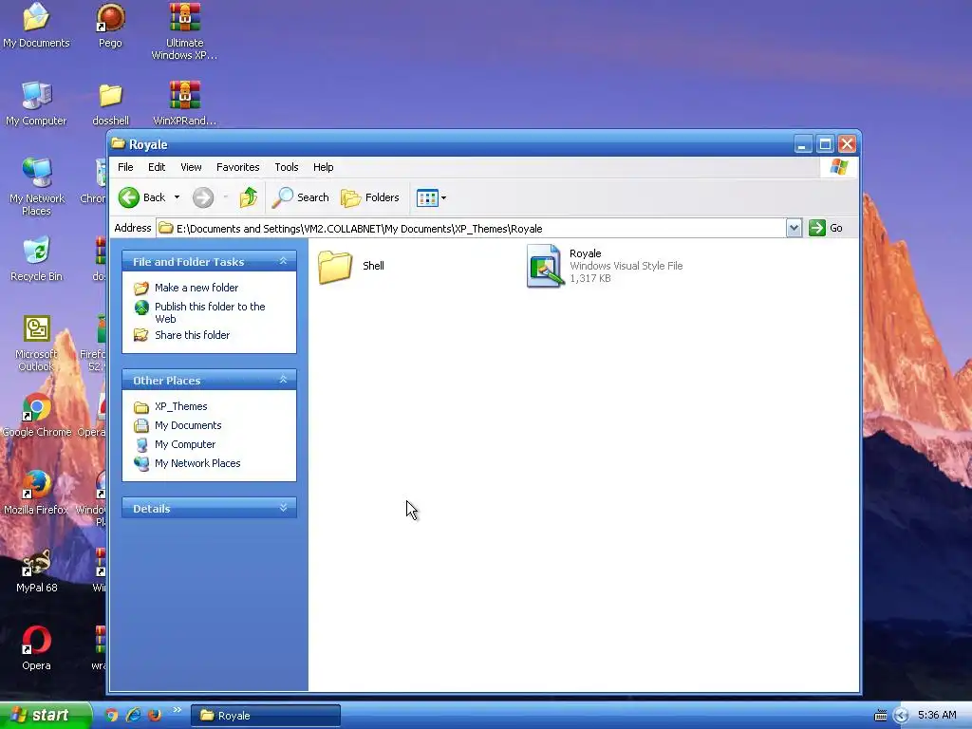Toggle the Folders tree pane
This screenshot has height=729, width=972.
click(x=370, y=197)
